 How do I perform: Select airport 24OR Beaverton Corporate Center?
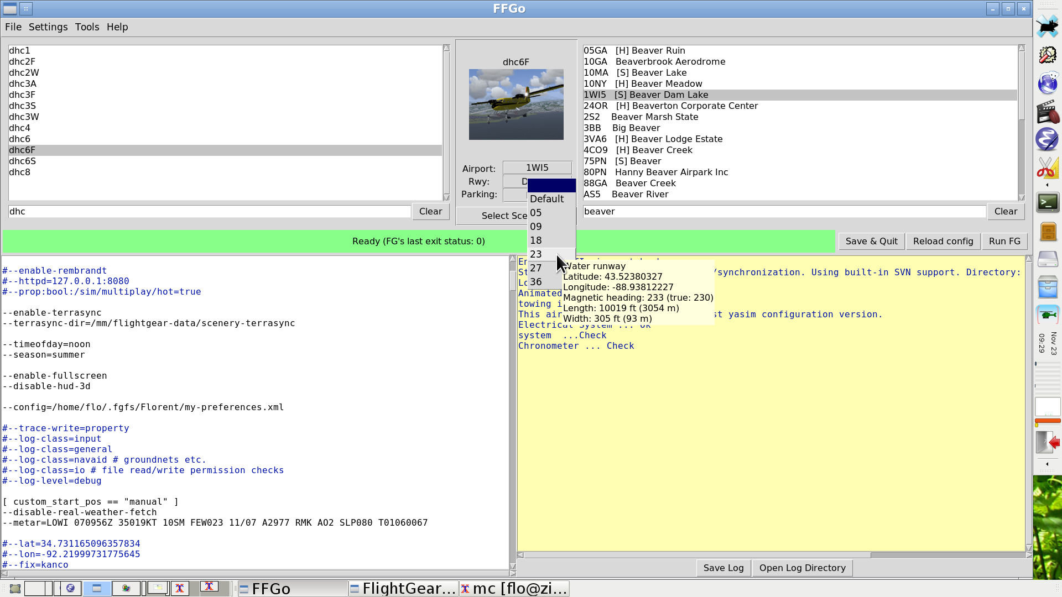pos(800,106)
